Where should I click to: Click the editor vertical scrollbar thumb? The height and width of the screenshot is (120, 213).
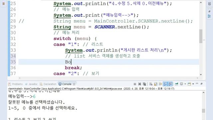coord(201,36)
